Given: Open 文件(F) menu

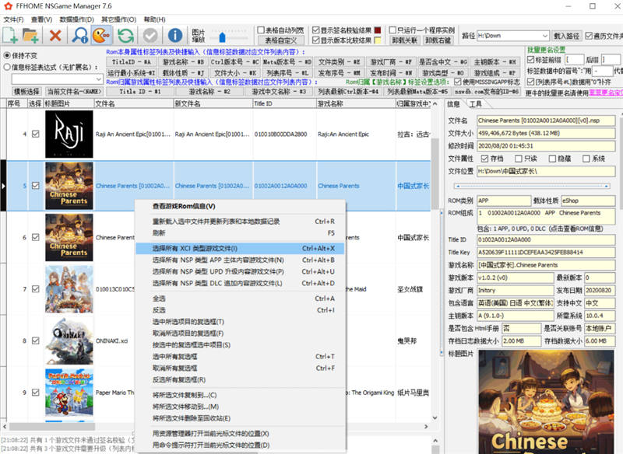Looking at the screenshot, I should (13, 19).
